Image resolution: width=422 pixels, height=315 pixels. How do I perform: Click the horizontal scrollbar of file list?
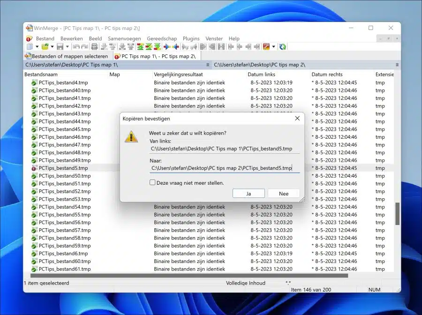(189, 276)
